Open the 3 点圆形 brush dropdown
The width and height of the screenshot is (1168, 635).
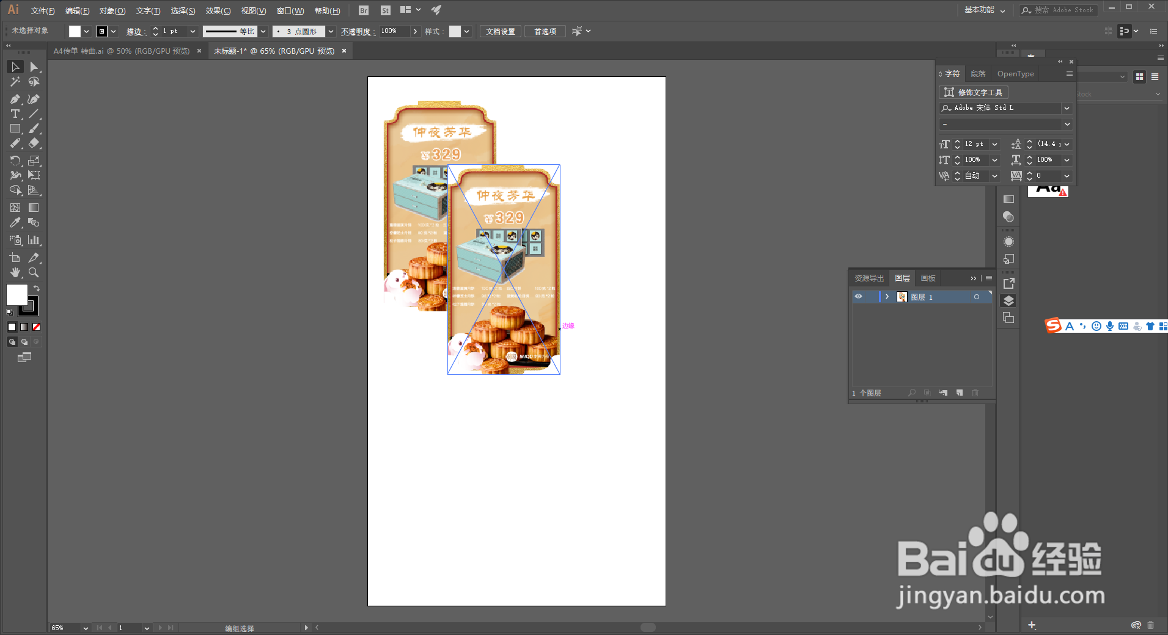pos(331,31)
